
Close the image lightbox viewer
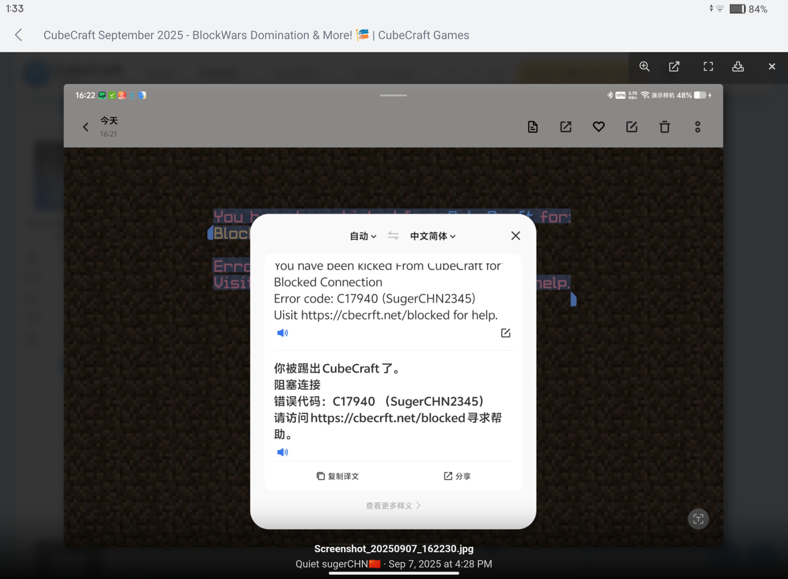(x=772, y=67)
